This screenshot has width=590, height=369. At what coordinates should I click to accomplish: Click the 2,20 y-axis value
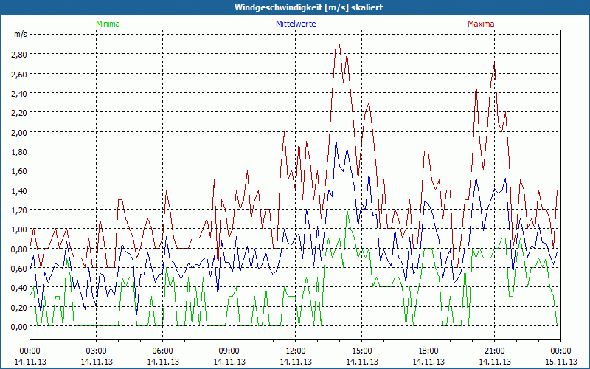click(x=19, y=113)
